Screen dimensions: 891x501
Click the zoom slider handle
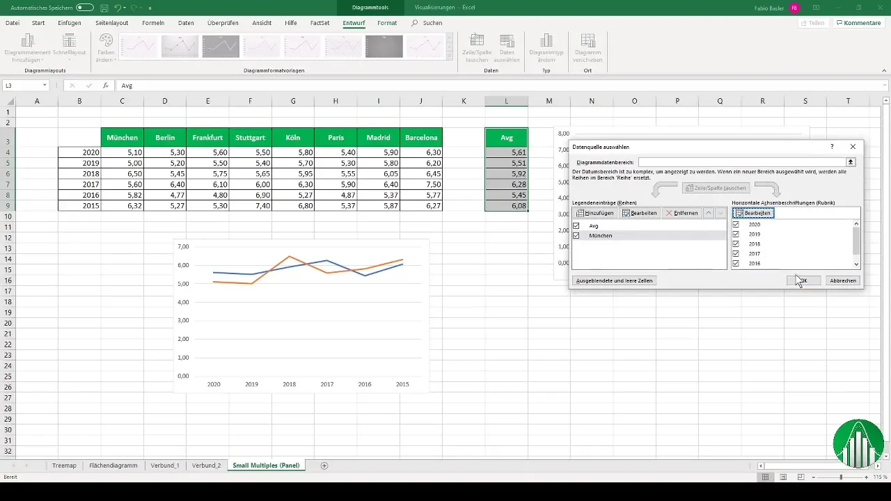click(841, 477)
